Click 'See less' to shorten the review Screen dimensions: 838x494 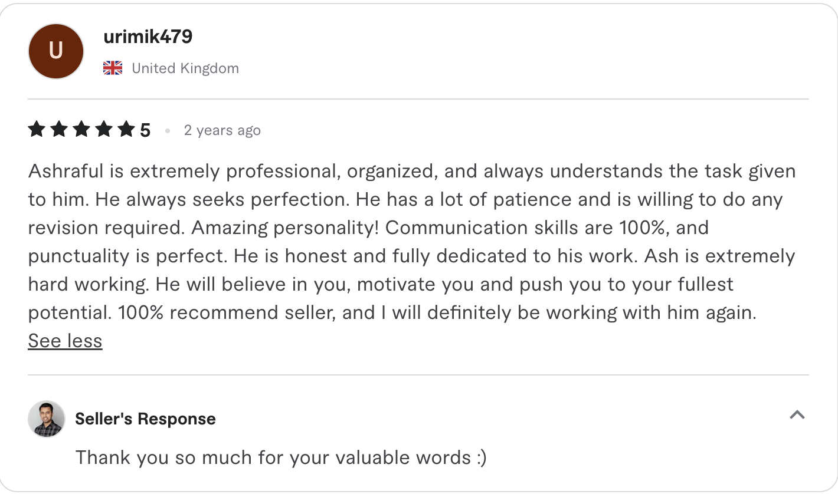point(65,340)
